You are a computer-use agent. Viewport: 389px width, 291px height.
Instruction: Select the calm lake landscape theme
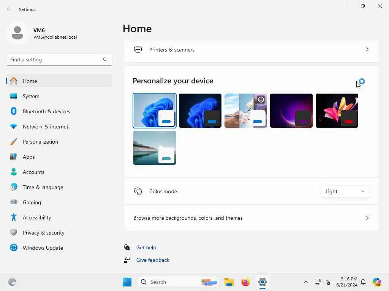[155, 148]
